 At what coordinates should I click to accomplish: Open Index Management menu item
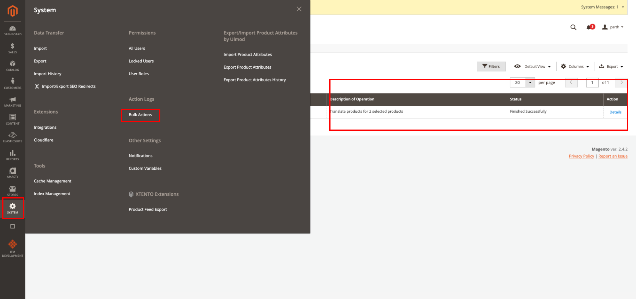52,194
